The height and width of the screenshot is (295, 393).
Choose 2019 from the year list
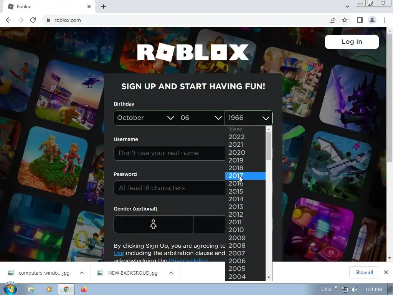pyautogui.click(x=245, y=160)
